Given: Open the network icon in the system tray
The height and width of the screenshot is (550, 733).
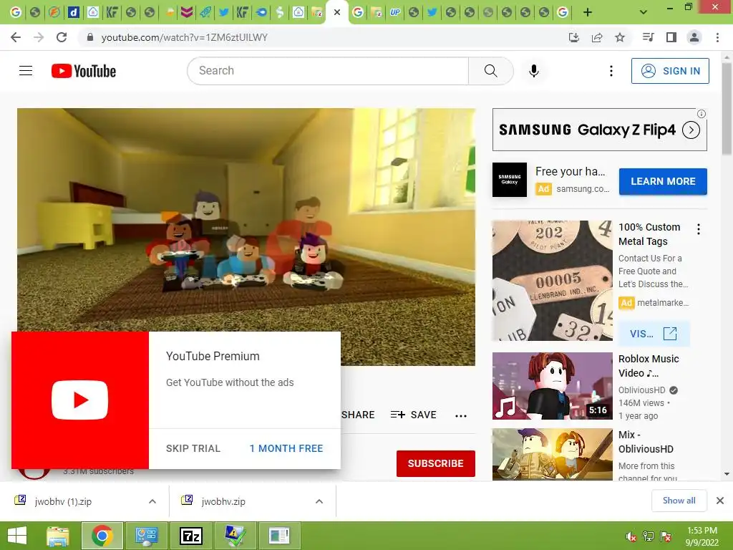Looking at the screenshot, I should tap(649, 536).
